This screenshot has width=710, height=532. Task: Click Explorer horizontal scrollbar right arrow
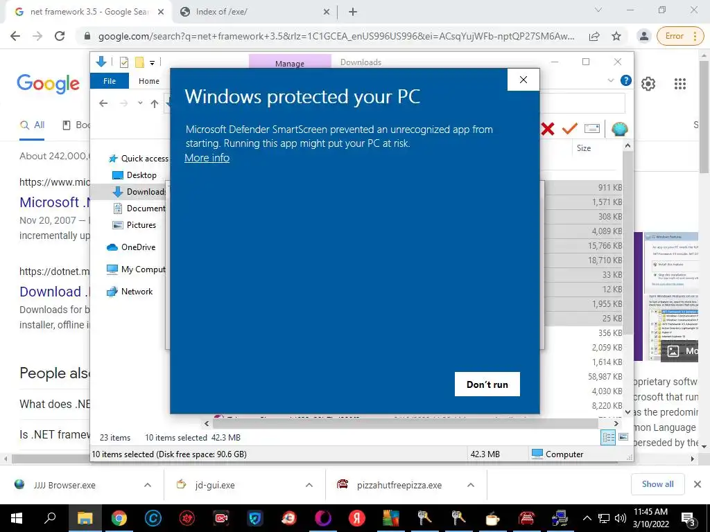coord(616,423)
